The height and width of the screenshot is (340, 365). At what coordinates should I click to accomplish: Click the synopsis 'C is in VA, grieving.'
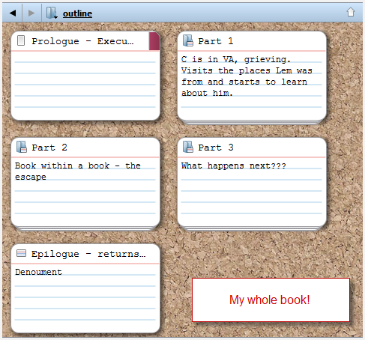pos(236,59)
